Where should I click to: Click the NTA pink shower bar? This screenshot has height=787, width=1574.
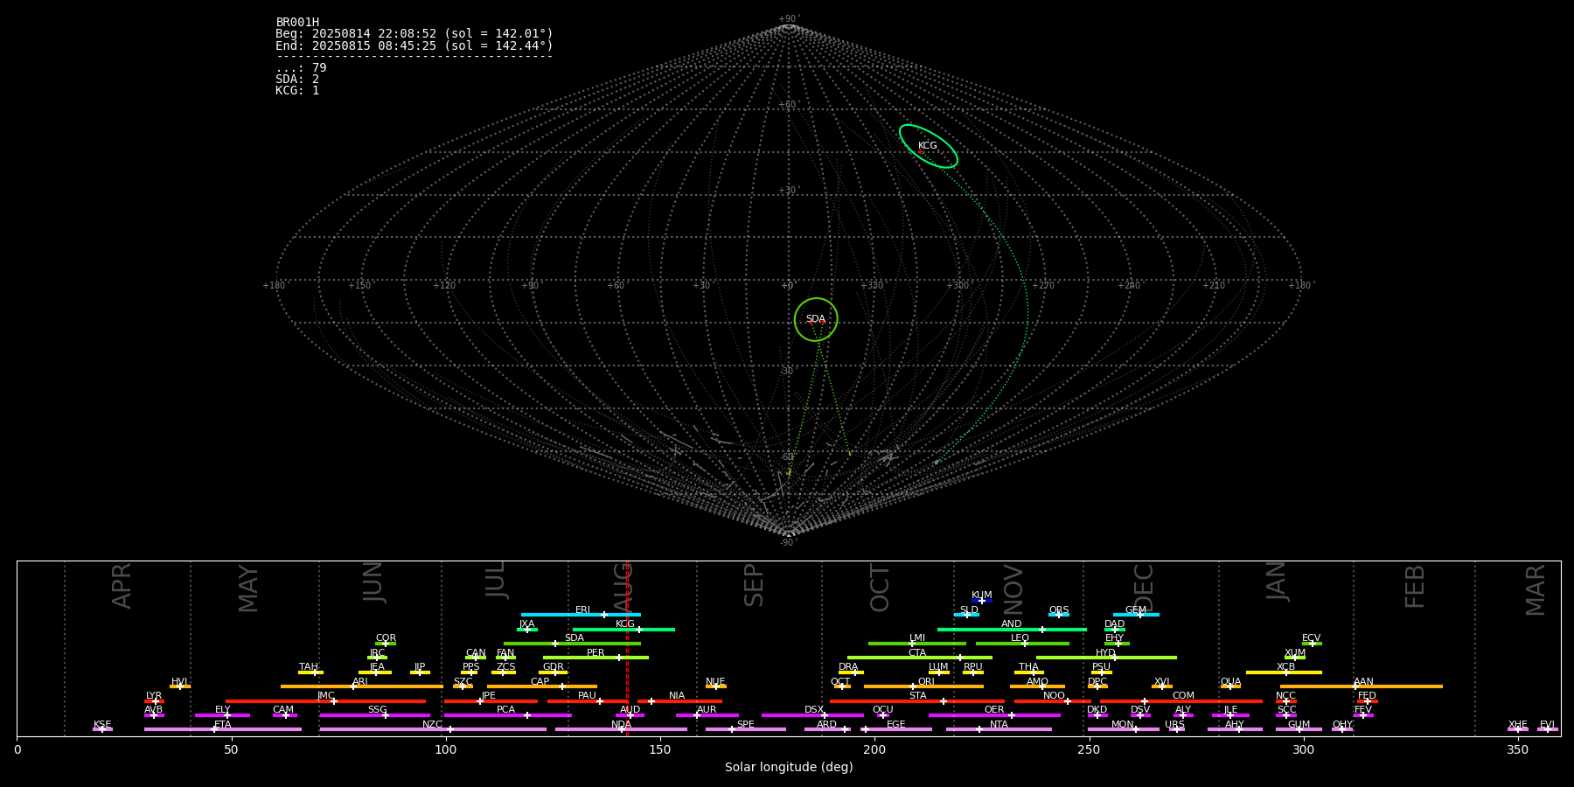[x=999, y=729]
